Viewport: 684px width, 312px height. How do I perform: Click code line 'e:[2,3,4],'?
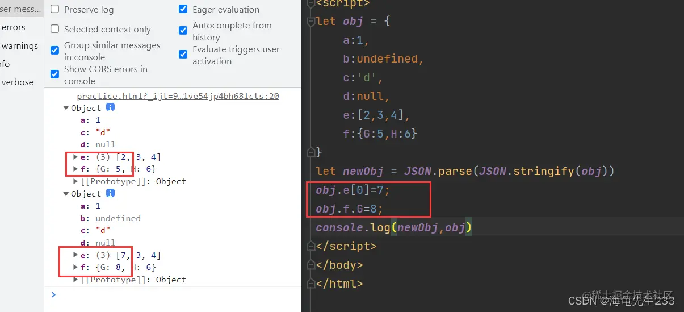click(x=376, y=115)
